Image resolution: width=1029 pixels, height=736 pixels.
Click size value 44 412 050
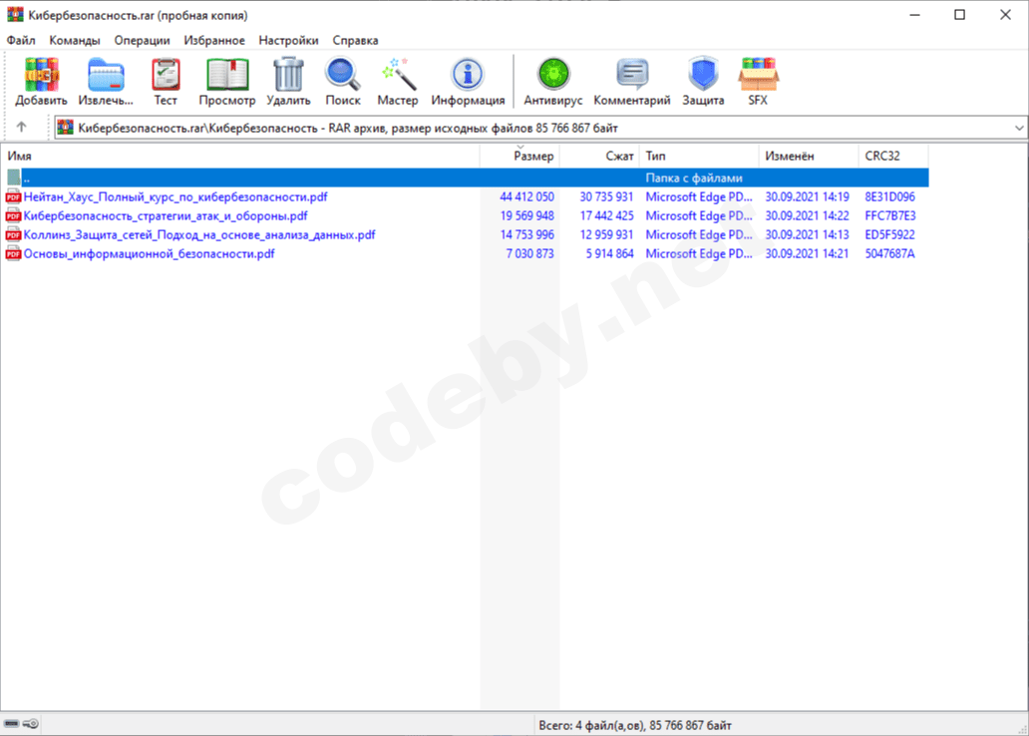526,197
